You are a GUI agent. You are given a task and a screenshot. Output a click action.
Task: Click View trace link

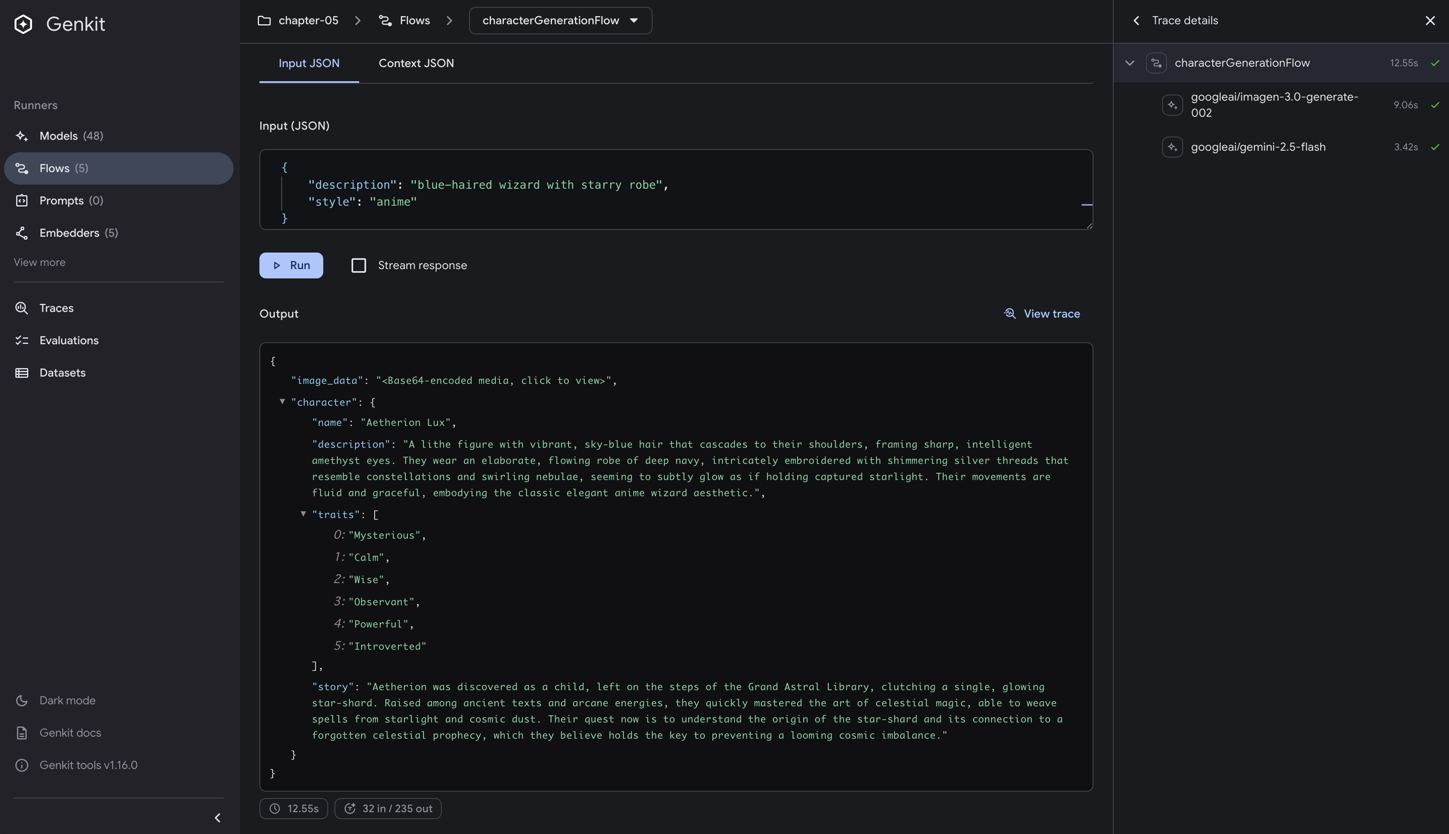click(1042, 314)
